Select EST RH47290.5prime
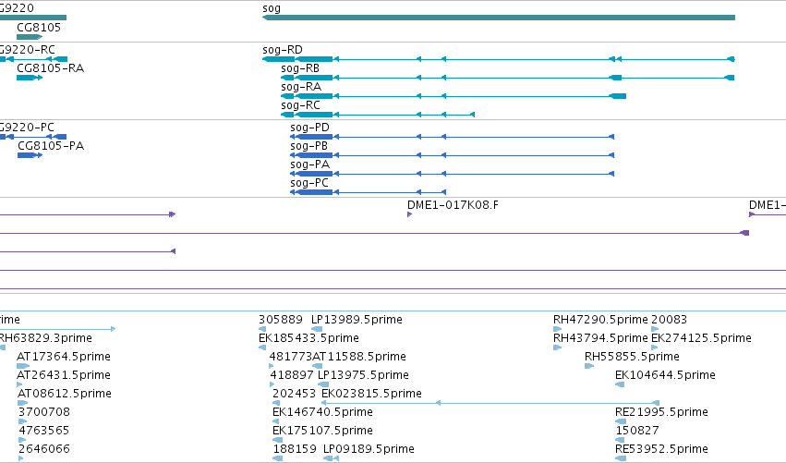This screenshot has width=786, height=463. point(558,329)
